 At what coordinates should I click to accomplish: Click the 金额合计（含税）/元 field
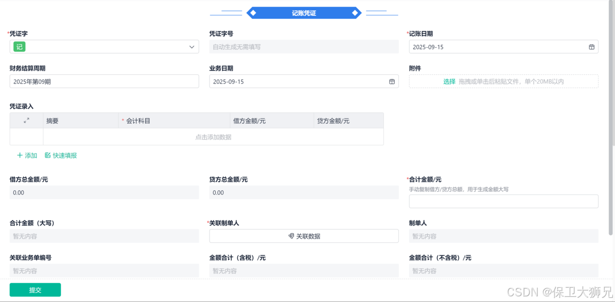point(304,270)
